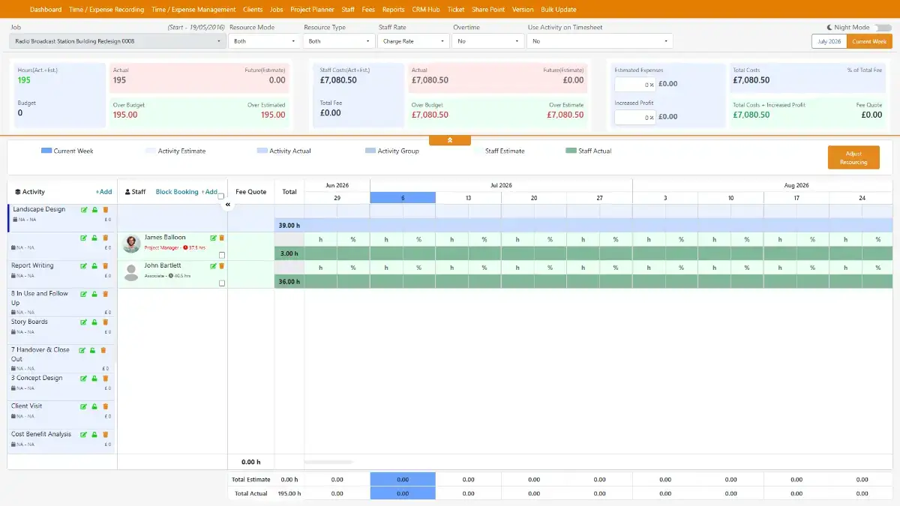Open the Job selection dropdown

pos(118,41)
